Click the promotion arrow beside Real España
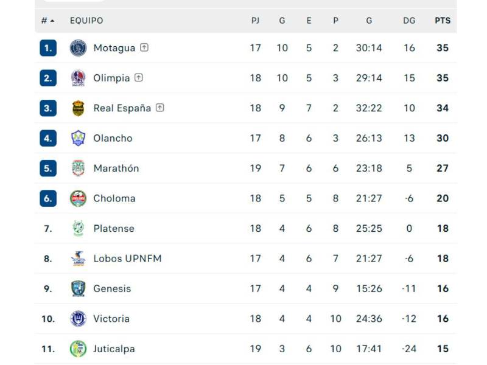 coord(159,108)
